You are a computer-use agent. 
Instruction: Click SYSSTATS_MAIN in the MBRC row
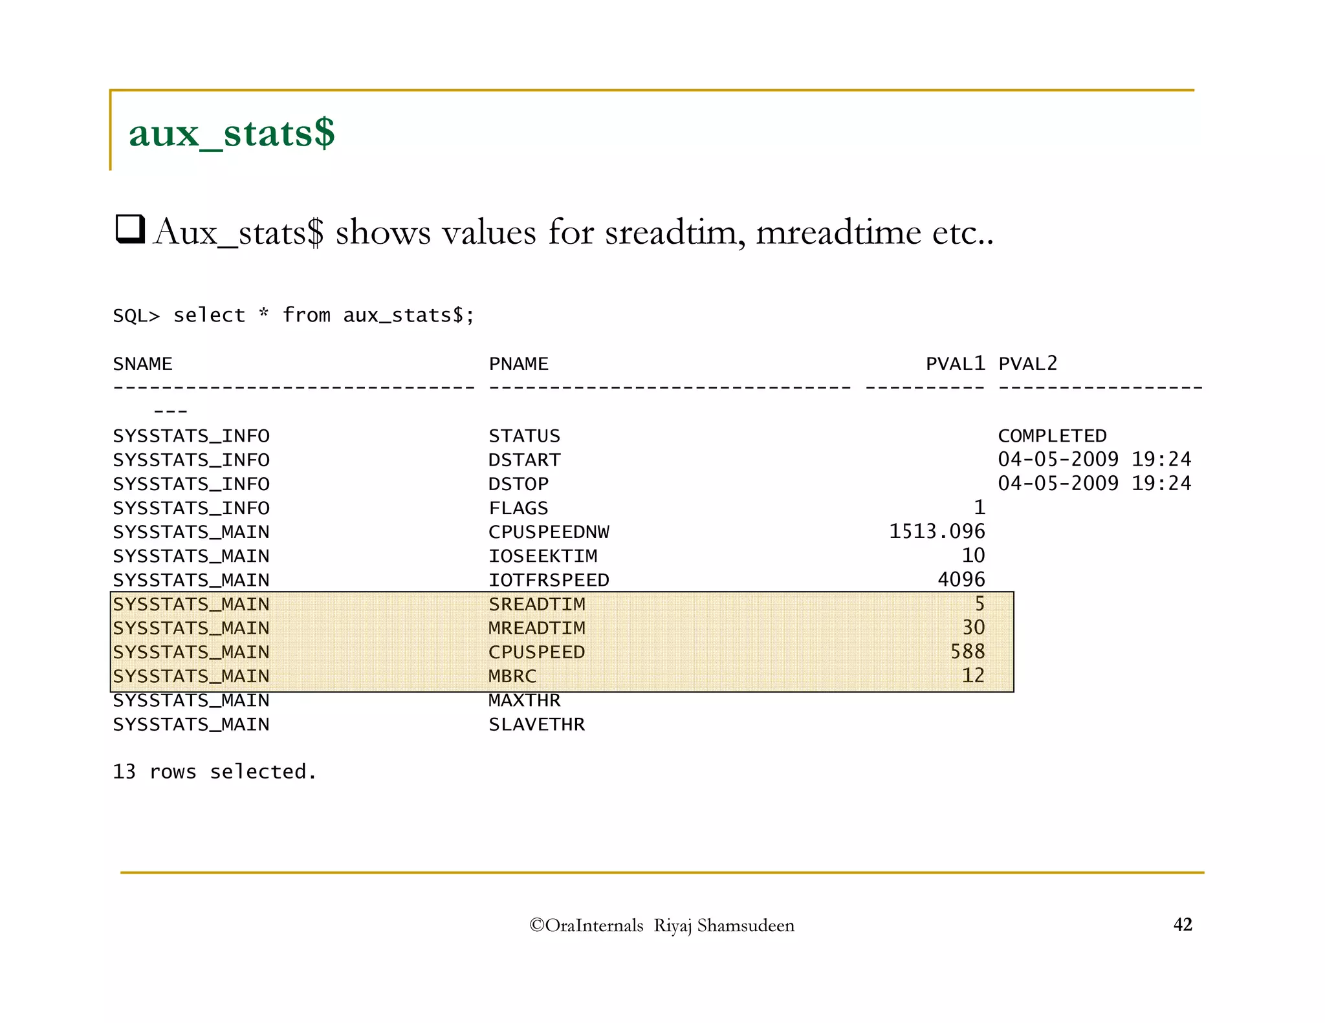point(191,676)
